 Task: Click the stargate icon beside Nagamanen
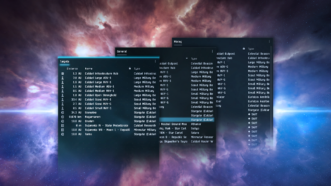coord(62,117)
